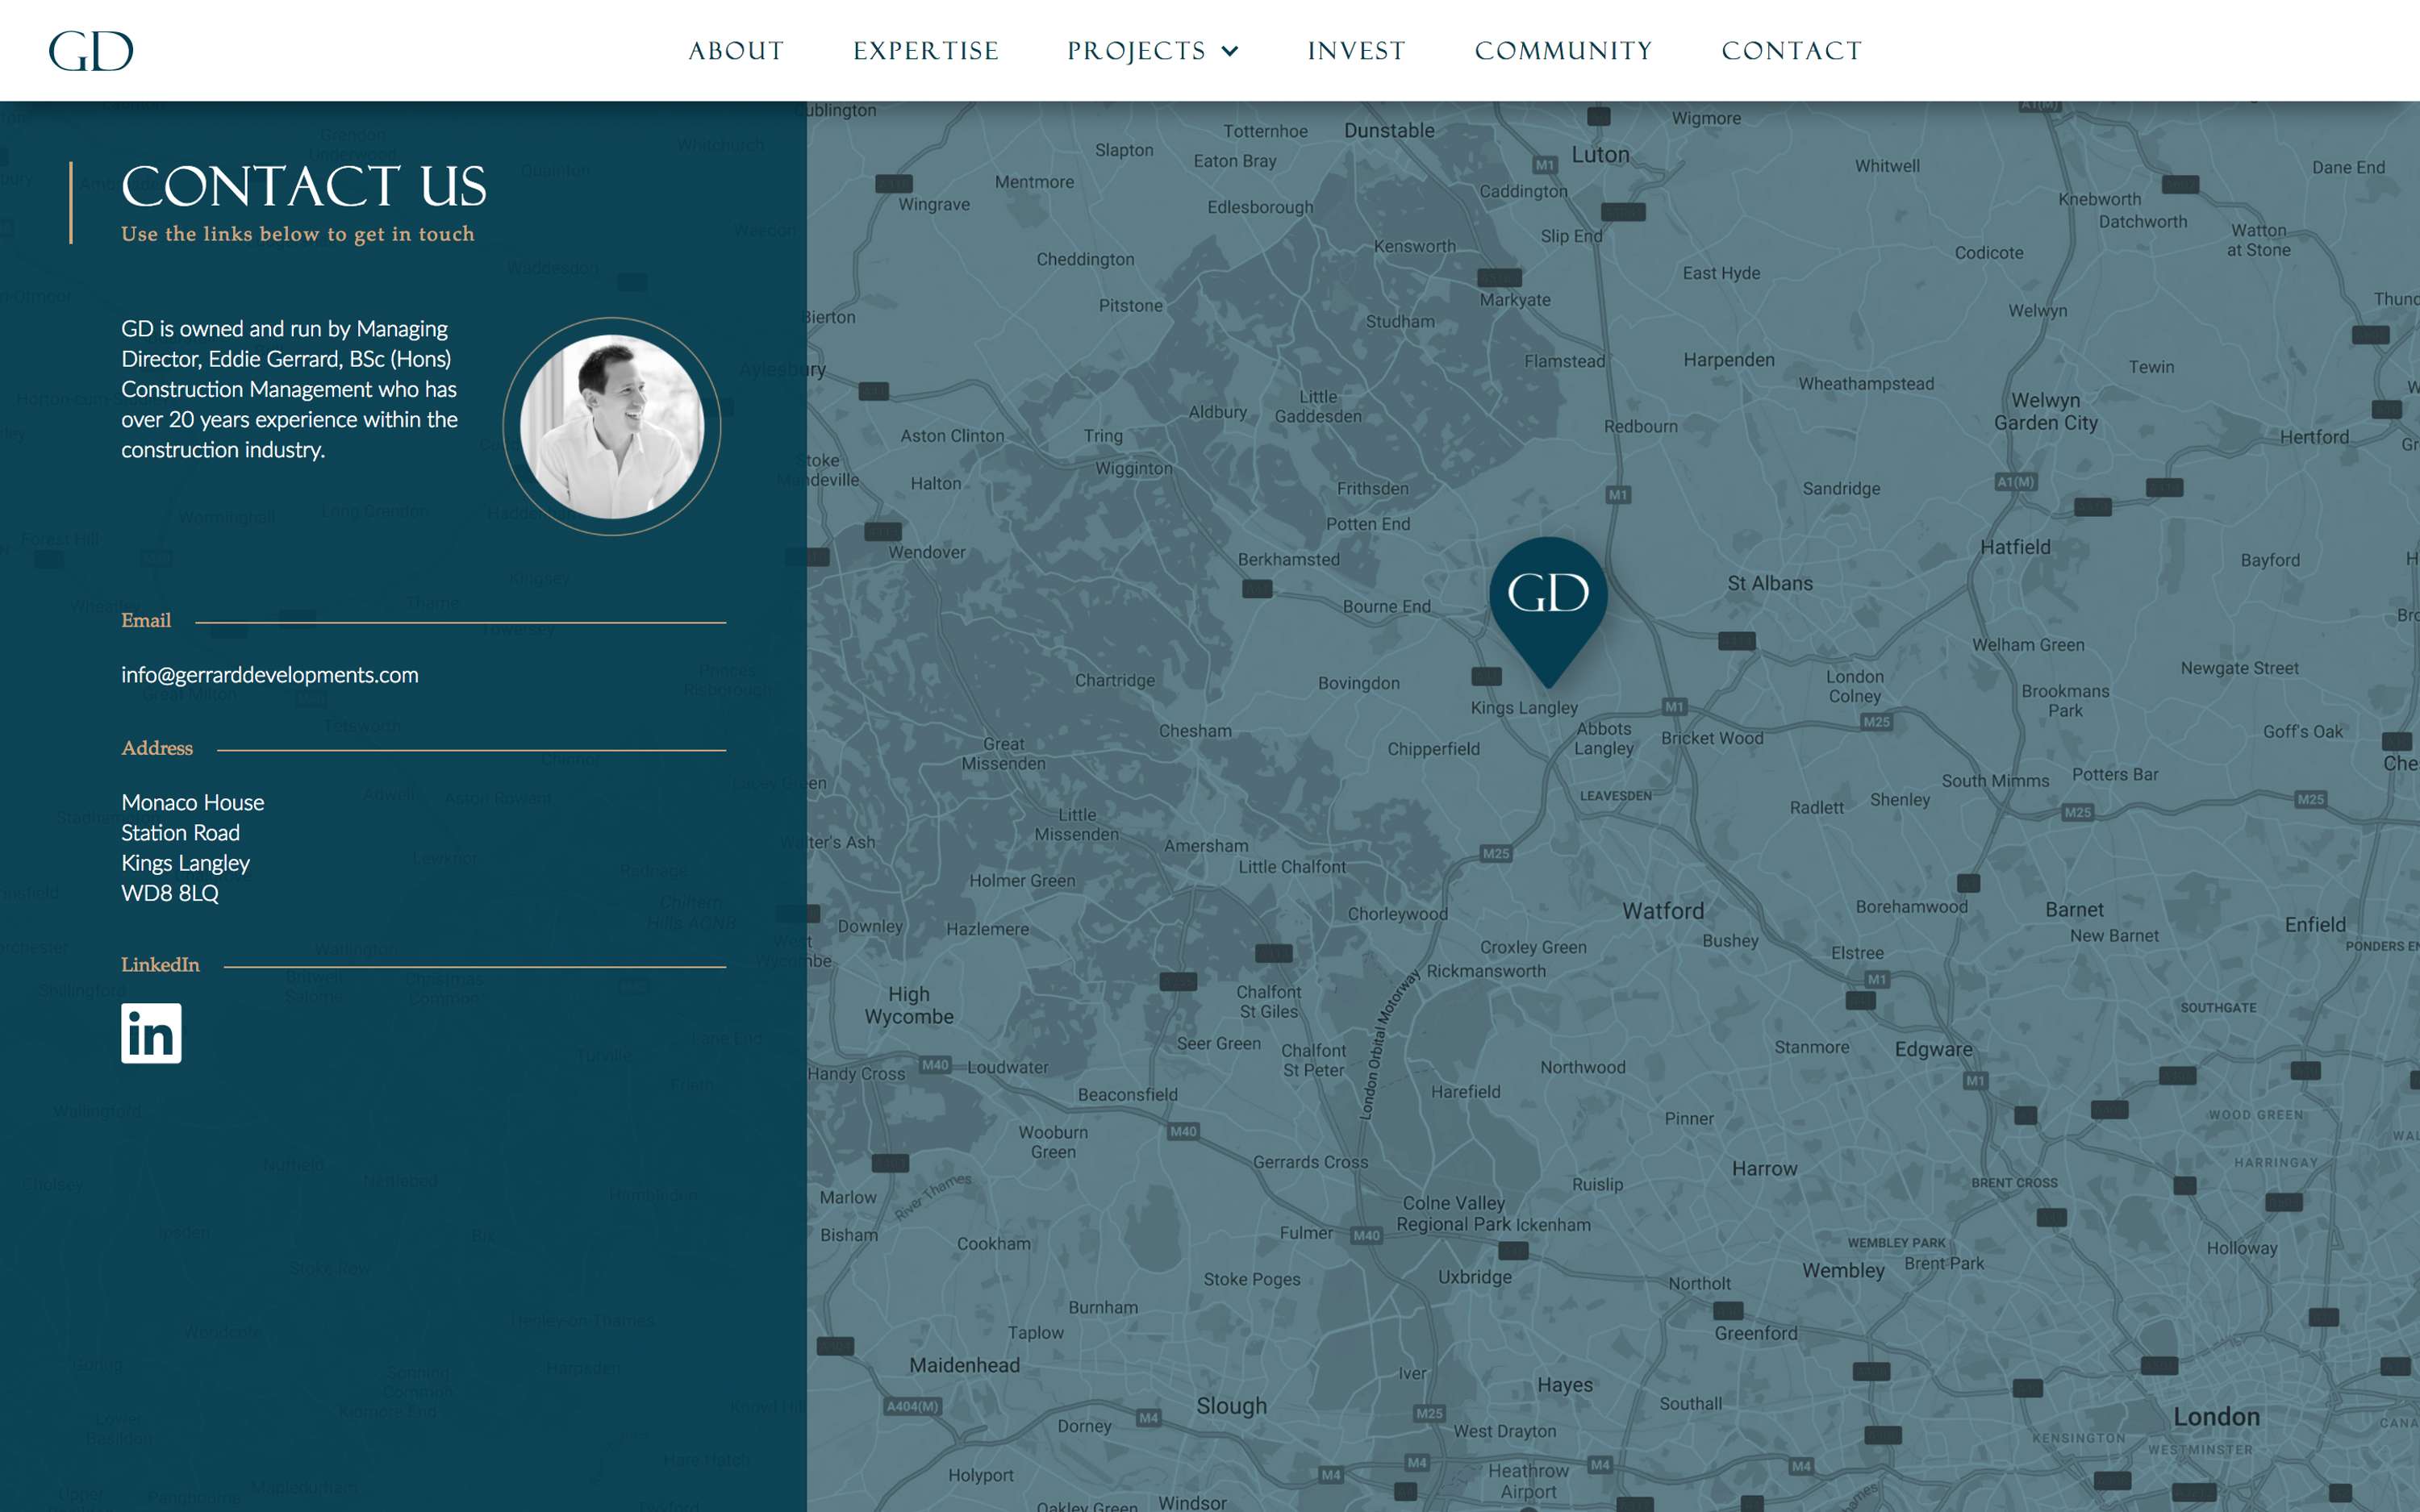Click the London label on the map

[2216, 1417]
